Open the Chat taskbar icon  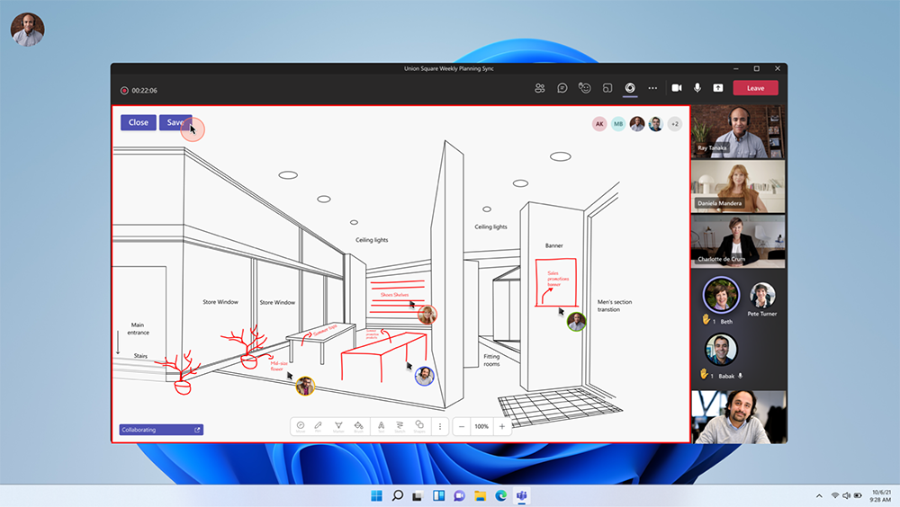point(459,495)
